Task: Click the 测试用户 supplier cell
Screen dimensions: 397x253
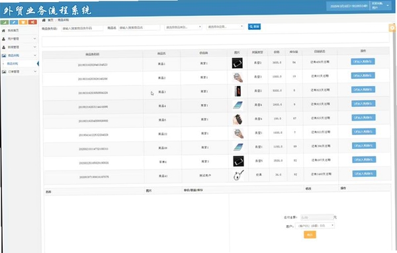Action: click(205, 176)
